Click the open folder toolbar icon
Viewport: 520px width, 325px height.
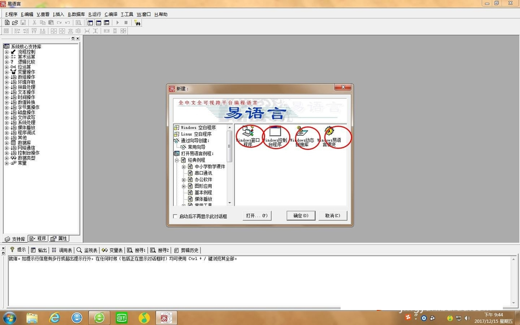15,23
